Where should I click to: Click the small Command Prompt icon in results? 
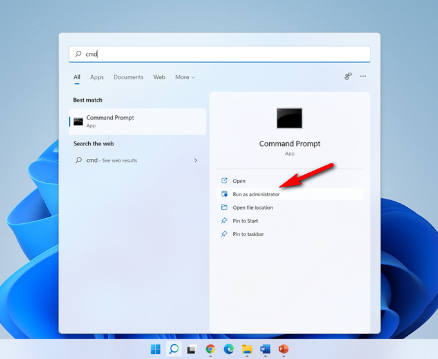(78, 122)
